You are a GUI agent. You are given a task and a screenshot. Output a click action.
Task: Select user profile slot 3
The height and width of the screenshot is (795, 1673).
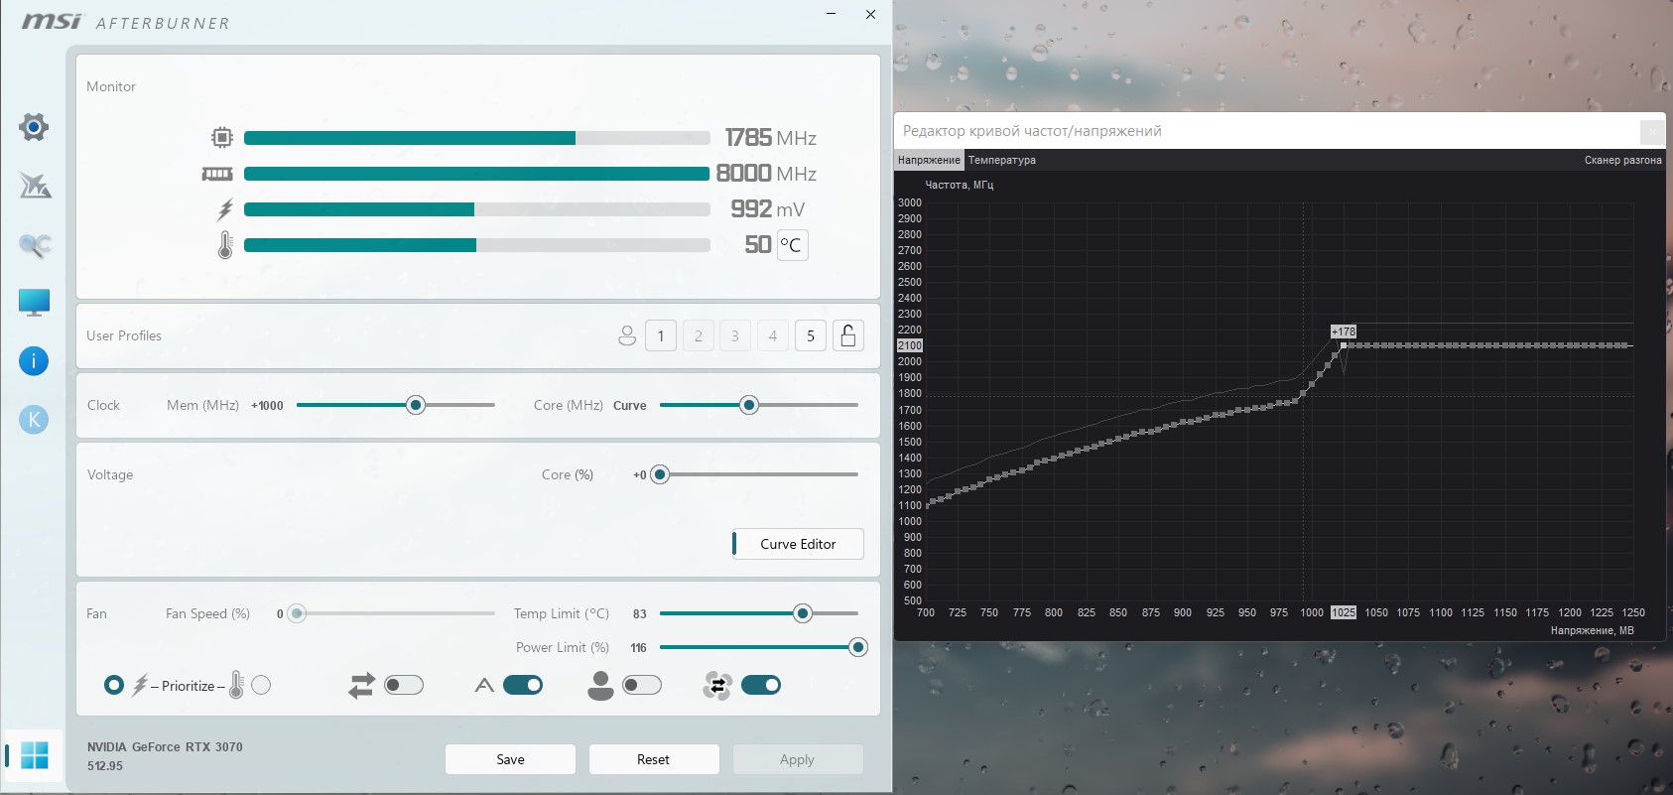[735, 335]
